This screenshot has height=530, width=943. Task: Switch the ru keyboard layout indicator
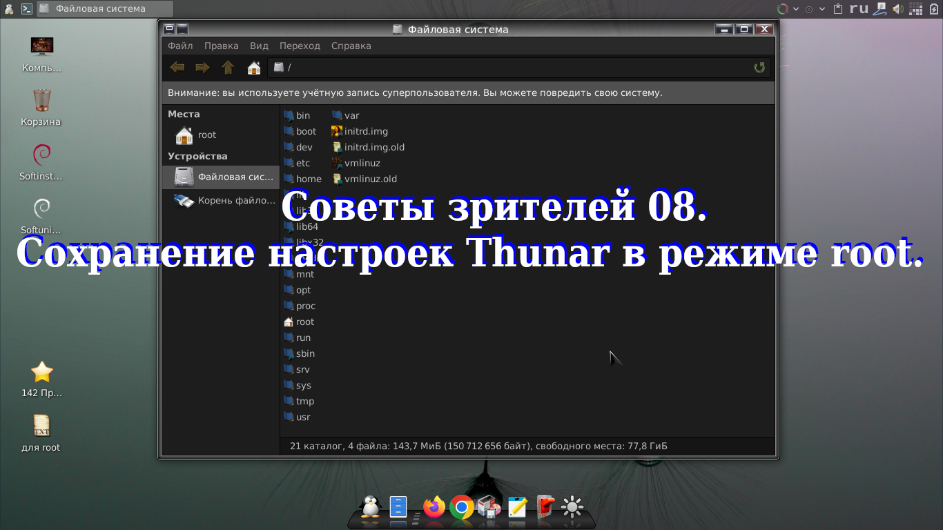(859, 9)
